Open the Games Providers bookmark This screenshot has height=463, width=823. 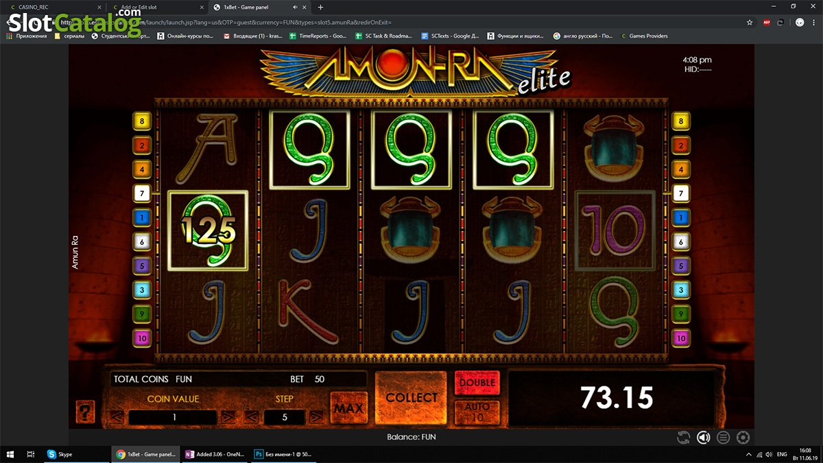pos(644,36)
